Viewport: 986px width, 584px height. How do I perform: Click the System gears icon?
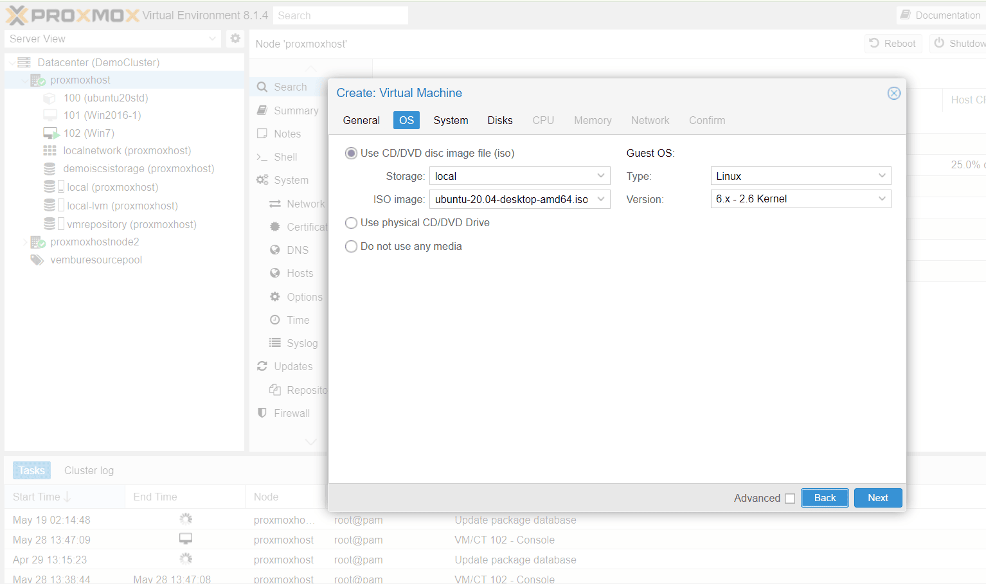tap(262, 180)
